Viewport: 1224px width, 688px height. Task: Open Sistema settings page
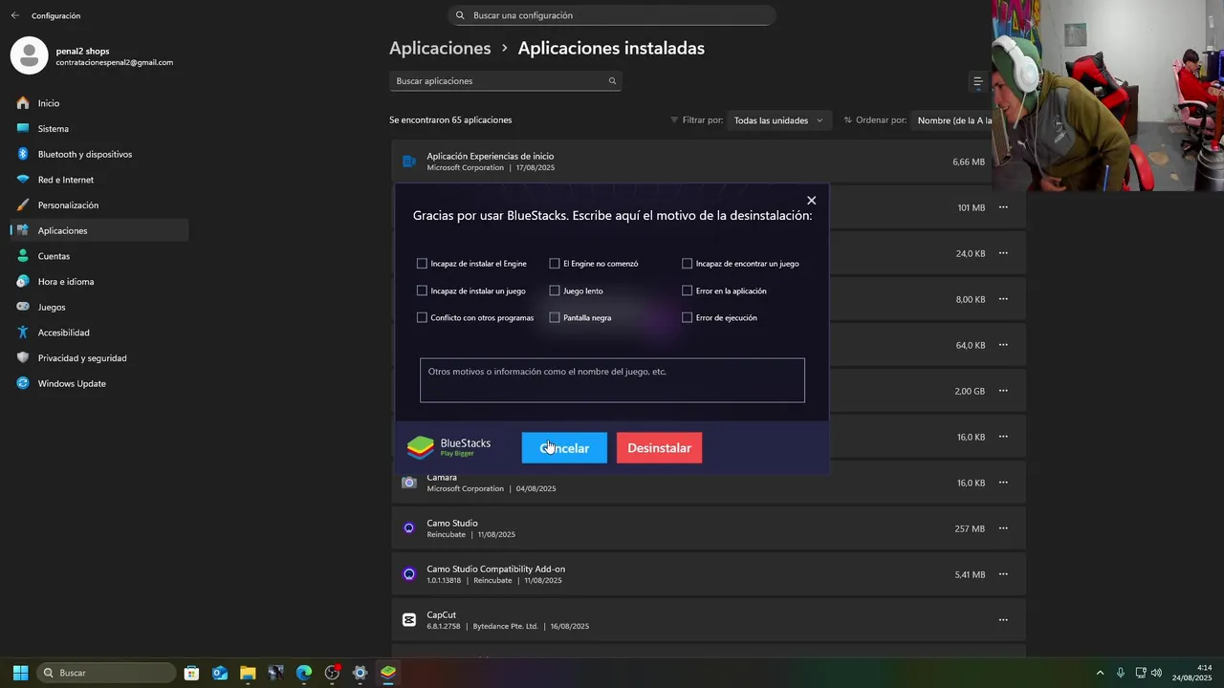(x=99, y=128)
